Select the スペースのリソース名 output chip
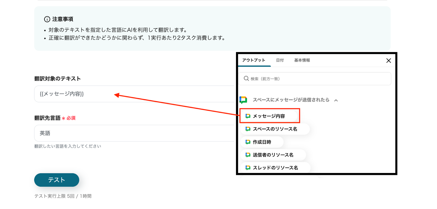This screenshot has height=209, width=437. click(x=275, y=129)
